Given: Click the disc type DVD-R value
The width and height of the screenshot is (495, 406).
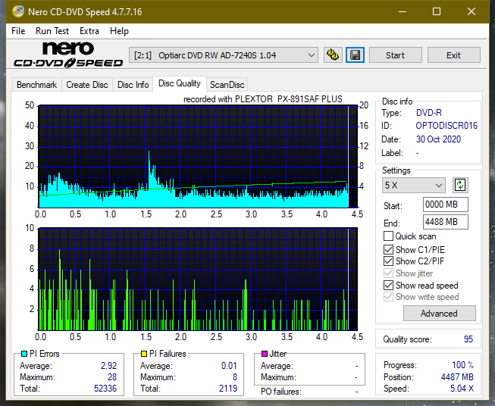Looking at the screenshot, I should click(429, 113).
